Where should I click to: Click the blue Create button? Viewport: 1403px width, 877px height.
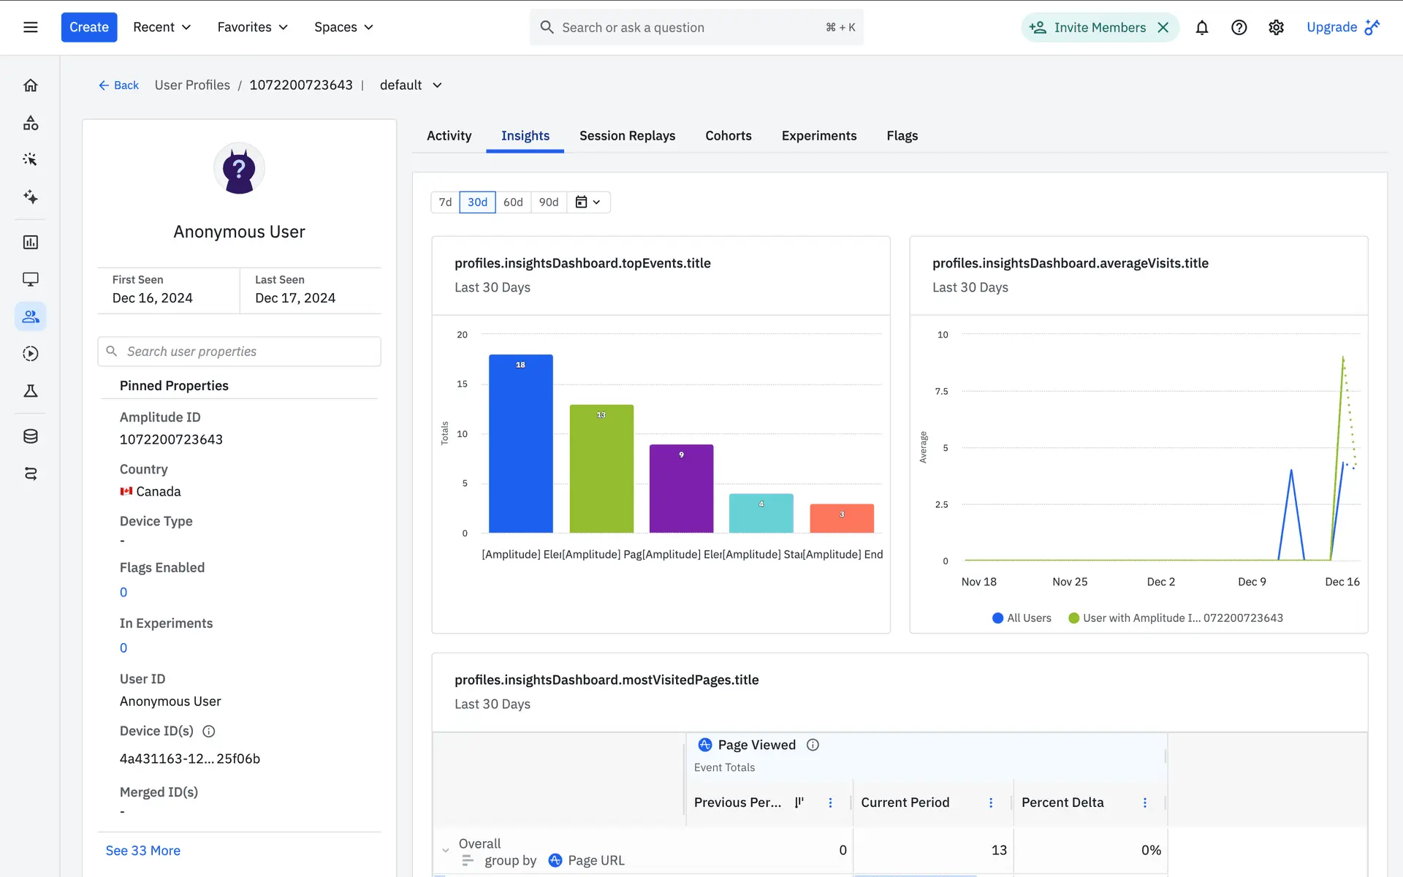pos(89,28)
